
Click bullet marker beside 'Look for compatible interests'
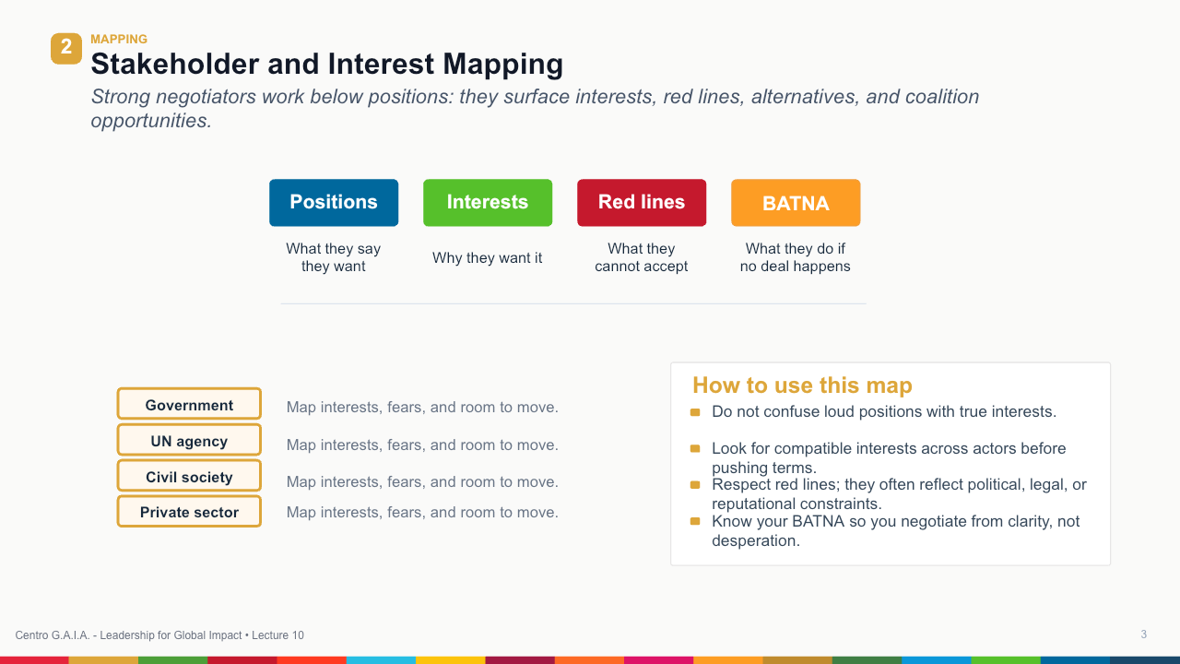695,449
